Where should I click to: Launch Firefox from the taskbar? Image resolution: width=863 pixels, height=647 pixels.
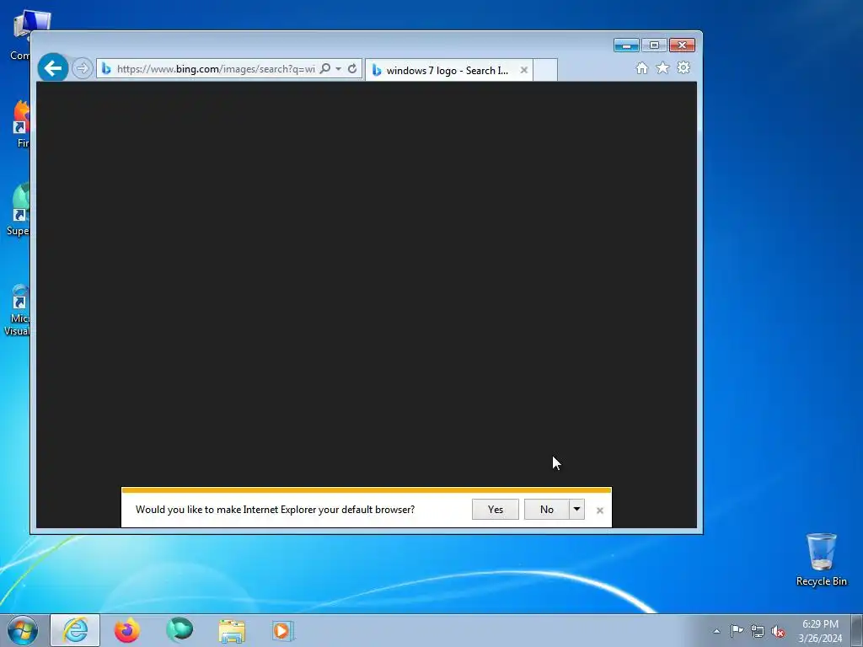click(127, 630)
